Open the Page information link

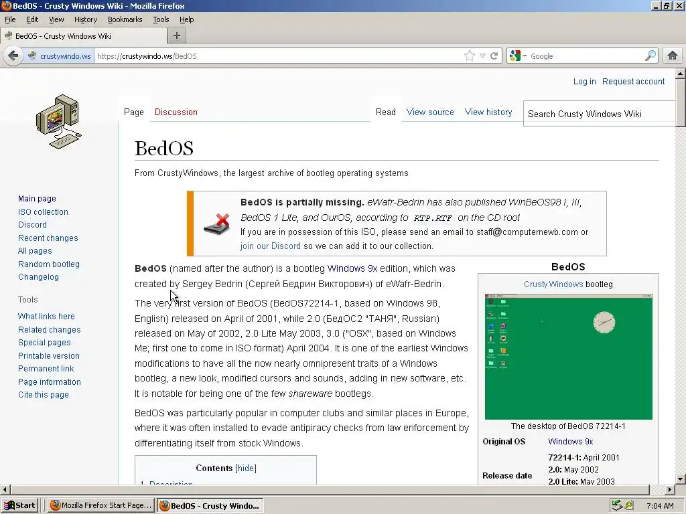click(x=50, y=382)
